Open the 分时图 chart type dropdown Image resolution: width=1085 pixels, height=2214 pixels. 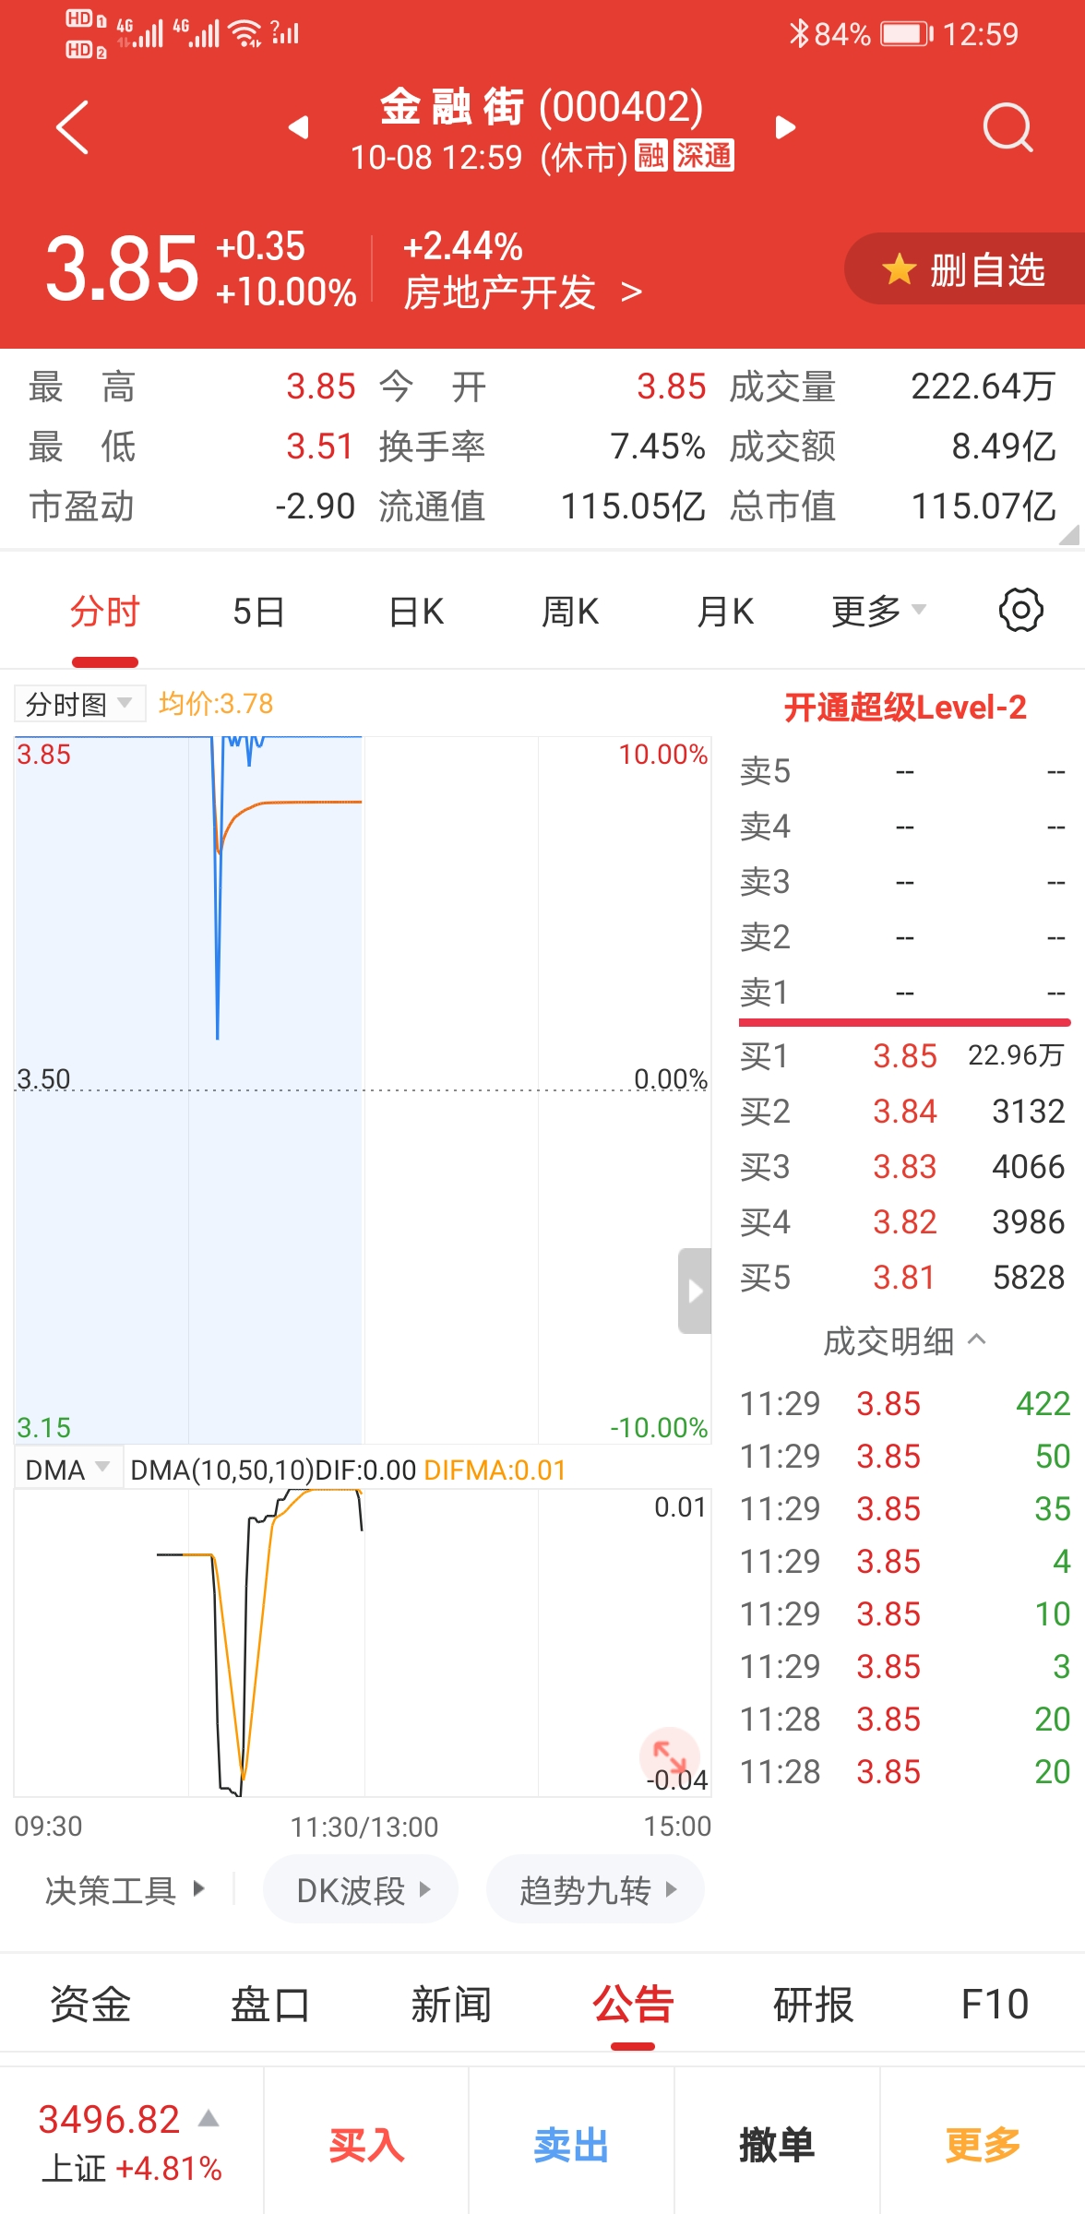[x=79, y=704]
